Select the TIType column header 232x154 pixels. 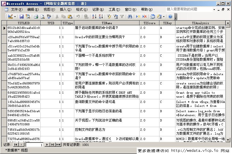68,23
